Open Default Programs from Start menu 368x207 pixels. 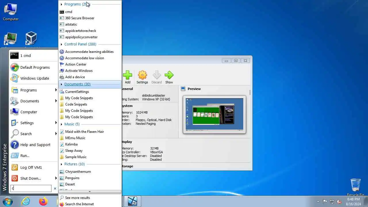(x=34, y=67)
